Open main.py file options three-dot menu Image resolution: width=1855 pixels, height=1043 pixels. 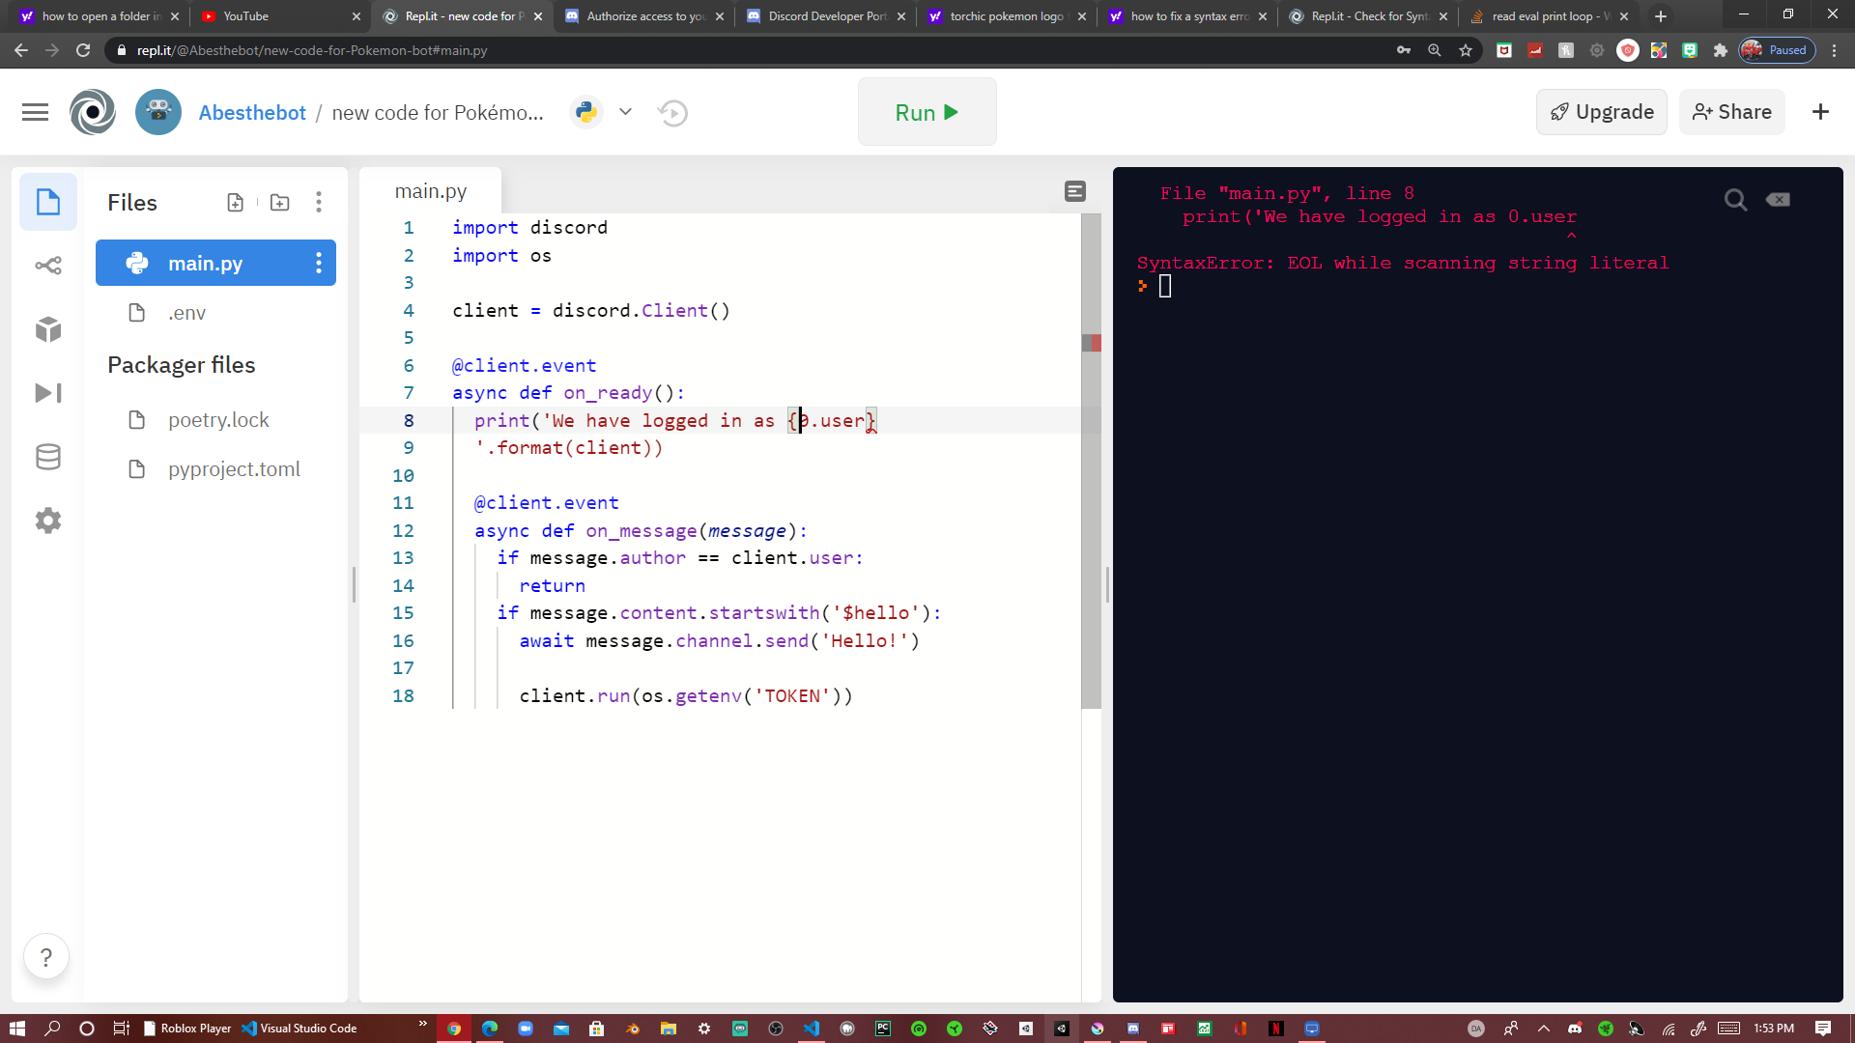coord(319,263)
